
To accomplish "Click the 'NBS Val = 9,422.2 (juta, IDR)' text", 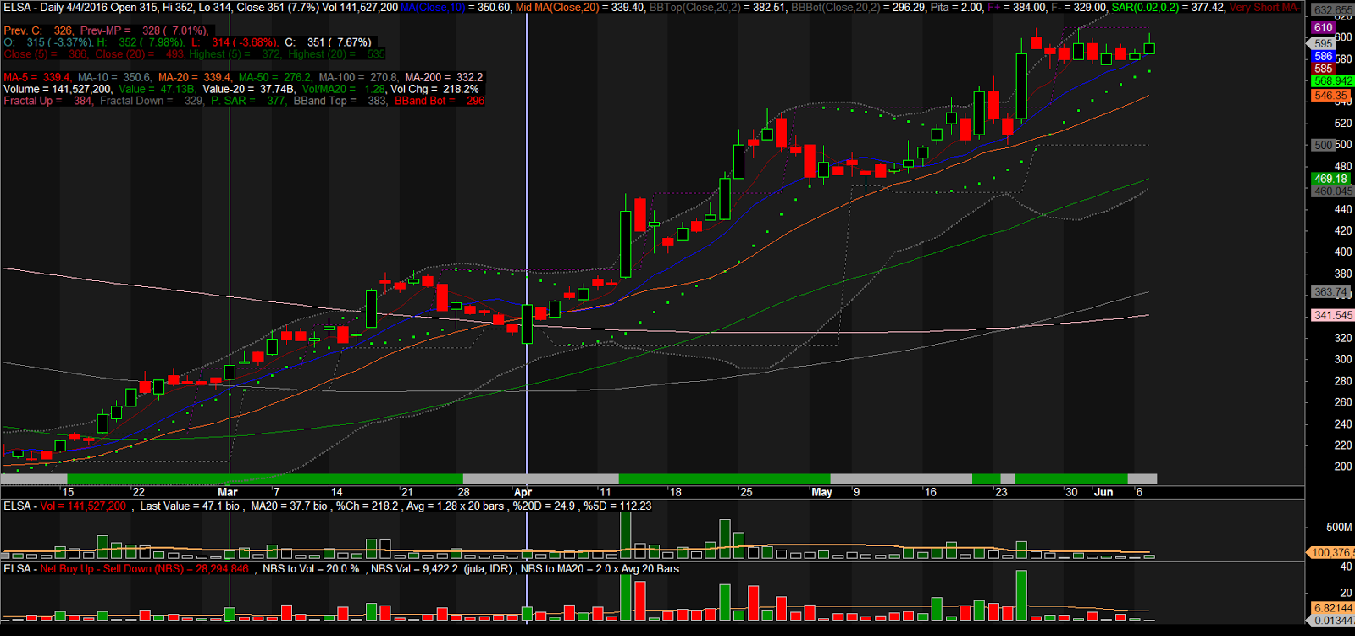I will 440,569.
